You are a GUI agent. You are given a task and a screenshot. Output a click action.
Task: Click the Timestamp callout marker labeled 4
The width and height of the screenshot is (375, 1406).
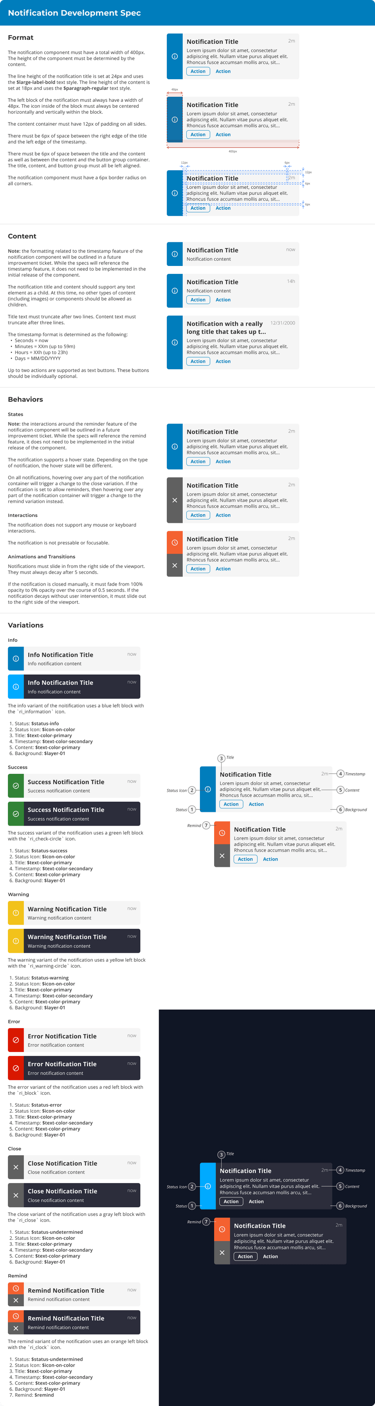coord(340,774)
